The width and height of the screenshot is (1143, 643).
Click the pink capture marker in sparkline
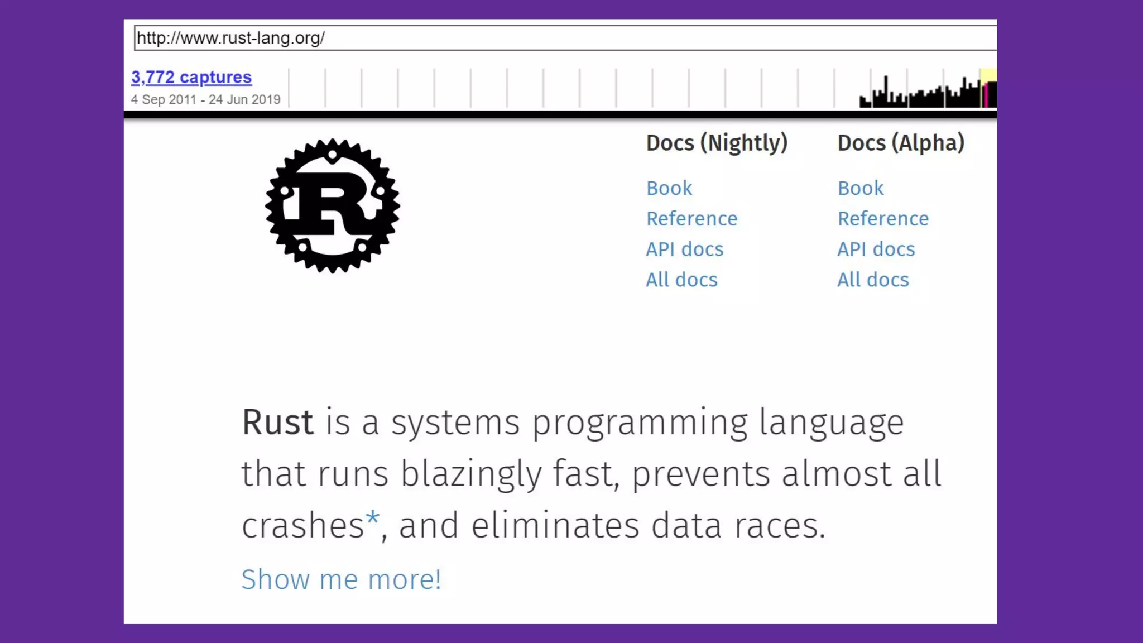pyautogui.click(x=987, y=95)
